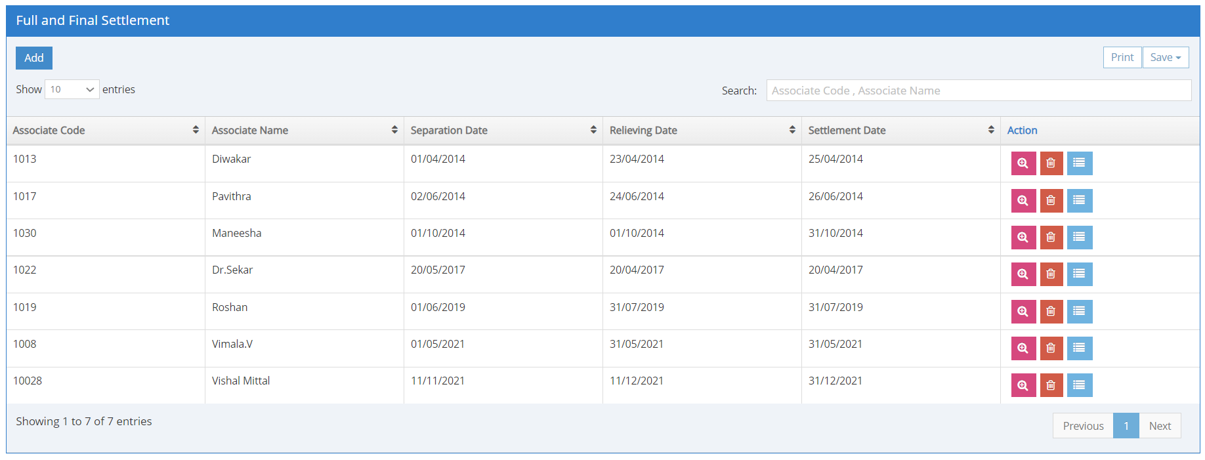Screen dimensions: 1205x460
Task: Delete Maneesha's record using the trash icon
Action: click(x=1051, y=237)
